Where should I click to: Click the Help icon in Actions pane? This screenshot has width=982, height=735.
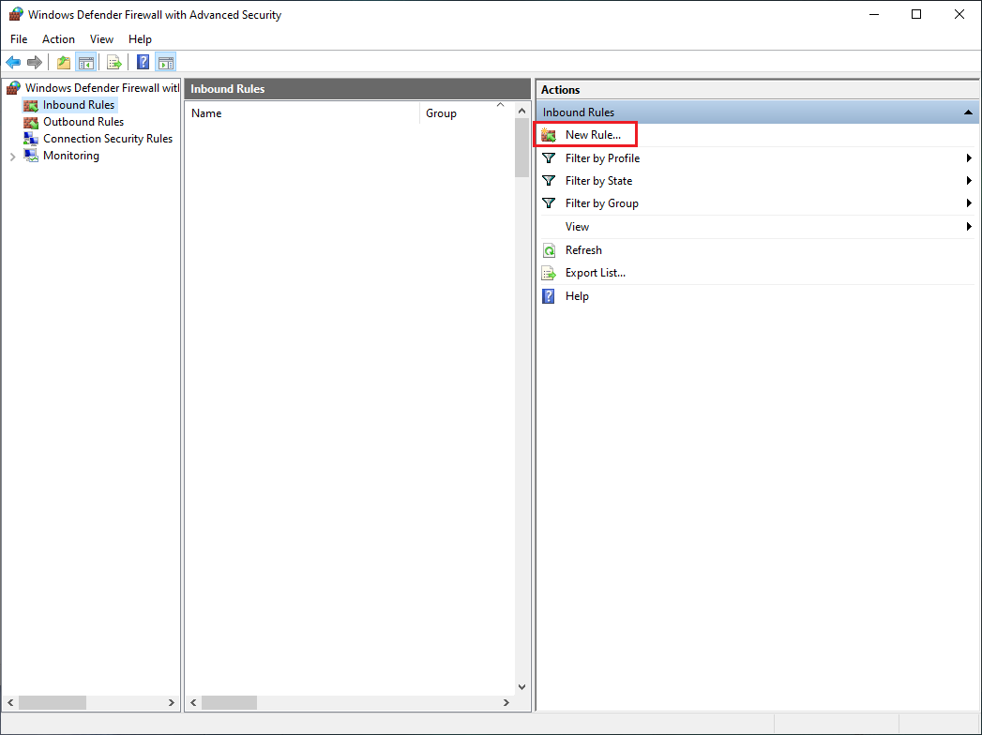(x=549, y=296)
